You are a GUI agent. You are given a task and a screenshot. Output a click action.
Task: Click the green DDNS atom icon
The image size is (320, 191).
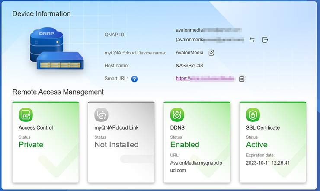(177, 115)
